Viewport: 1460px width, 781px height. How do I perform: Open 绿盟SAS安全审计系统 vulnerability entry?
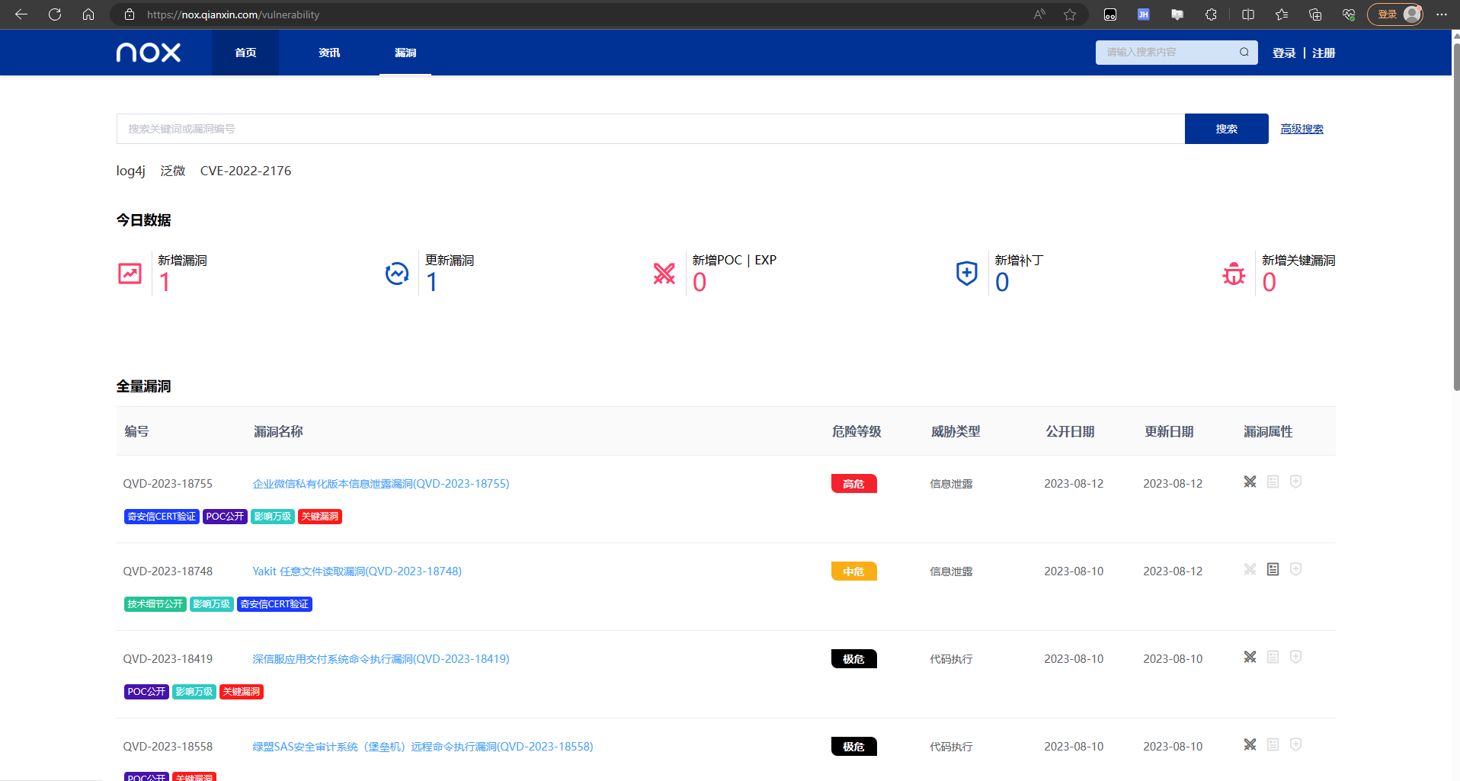coord(423,747)
